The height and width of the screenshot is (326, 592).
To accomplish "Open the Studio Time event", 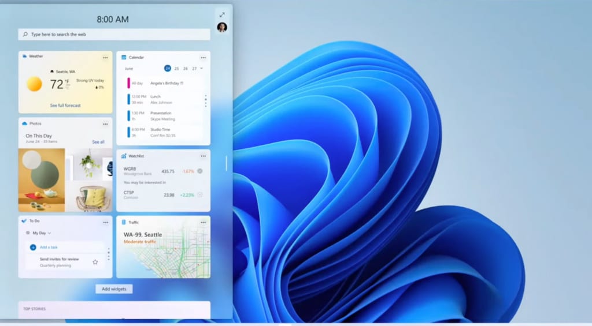I will tap(165, 132).
